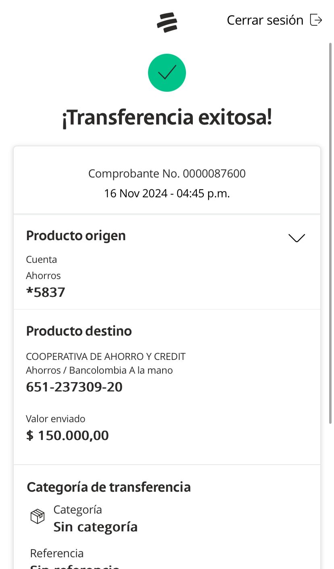Viewport: 334px width, 569px height.
Task: Click the Categoría de transferencia heading
Action: click(109, 487)
